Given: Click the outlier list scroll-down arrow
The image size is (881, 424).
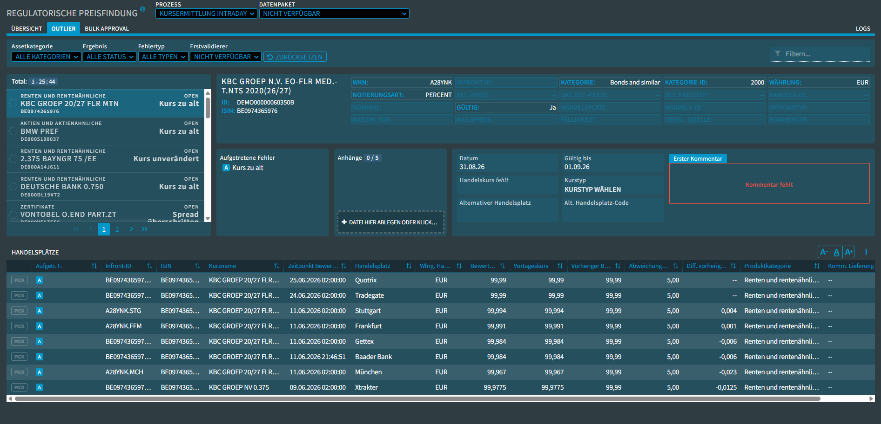Looking at the screenshot, I should click(208, 218).
